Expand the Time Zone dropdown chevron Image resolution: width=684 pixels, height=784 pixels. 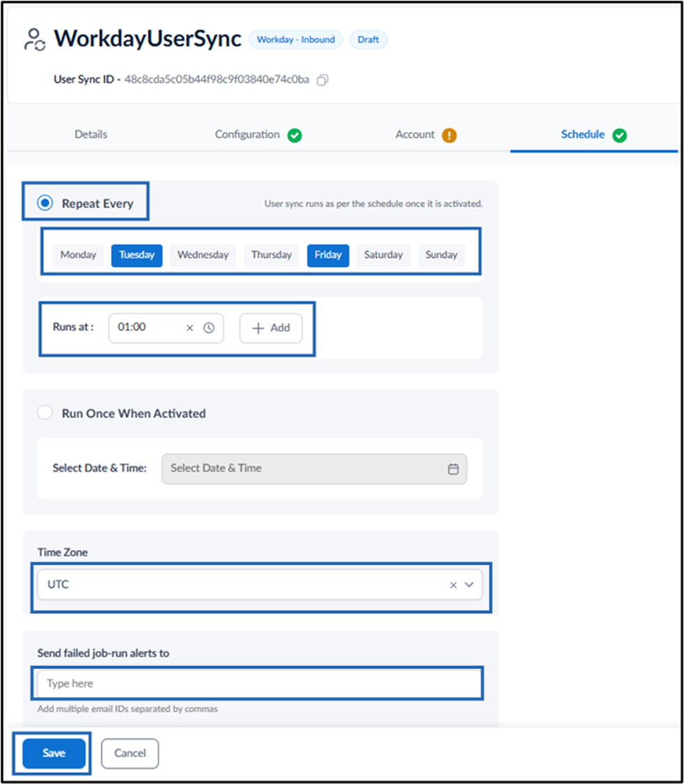point(469,585)
